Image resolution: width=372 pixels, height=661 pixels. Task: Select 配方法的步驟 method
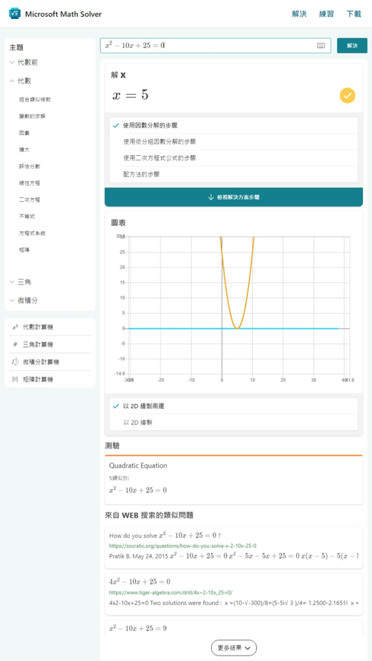(x=234, y=174)
